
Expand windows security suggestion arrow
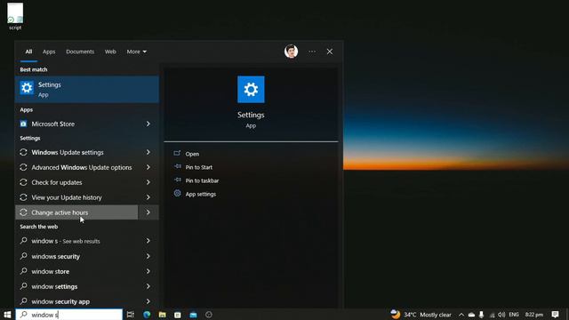(148, 256)
